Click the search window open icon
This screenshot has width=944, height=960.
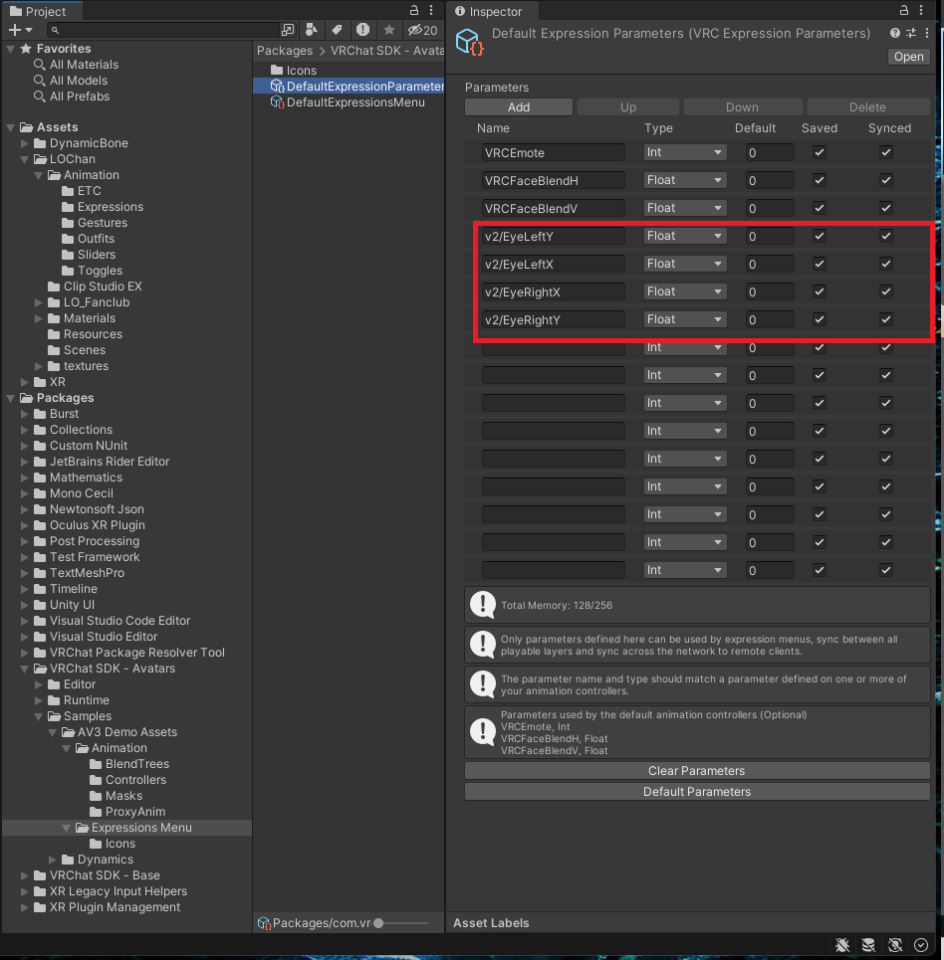(x=288, y=30)
